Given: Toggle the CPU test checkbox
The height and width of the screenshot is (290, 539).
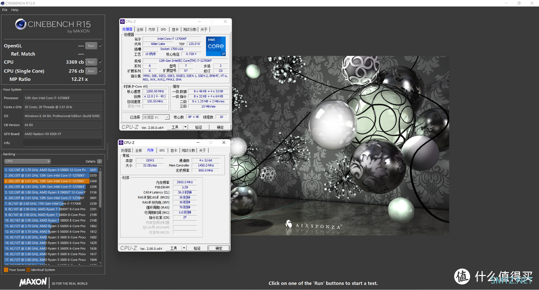Looking at the screenshot, I should point(100,62).
